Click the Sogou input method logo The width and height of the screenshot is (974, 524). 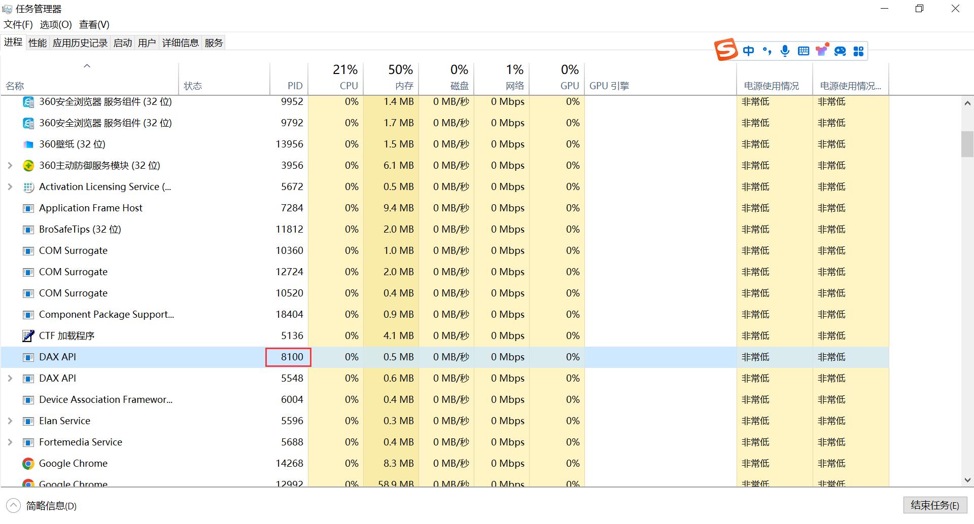point(725,50)
